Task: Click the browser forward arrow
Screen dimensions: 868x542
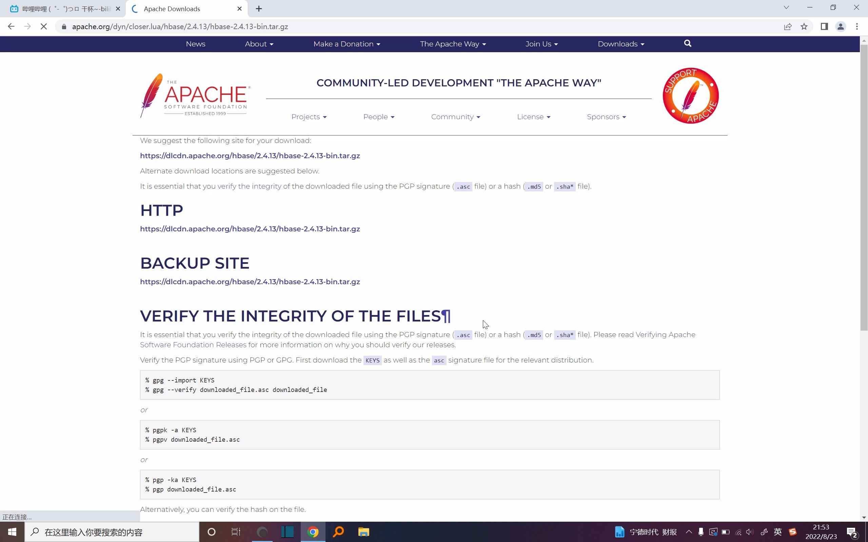Action: (27, 26)
